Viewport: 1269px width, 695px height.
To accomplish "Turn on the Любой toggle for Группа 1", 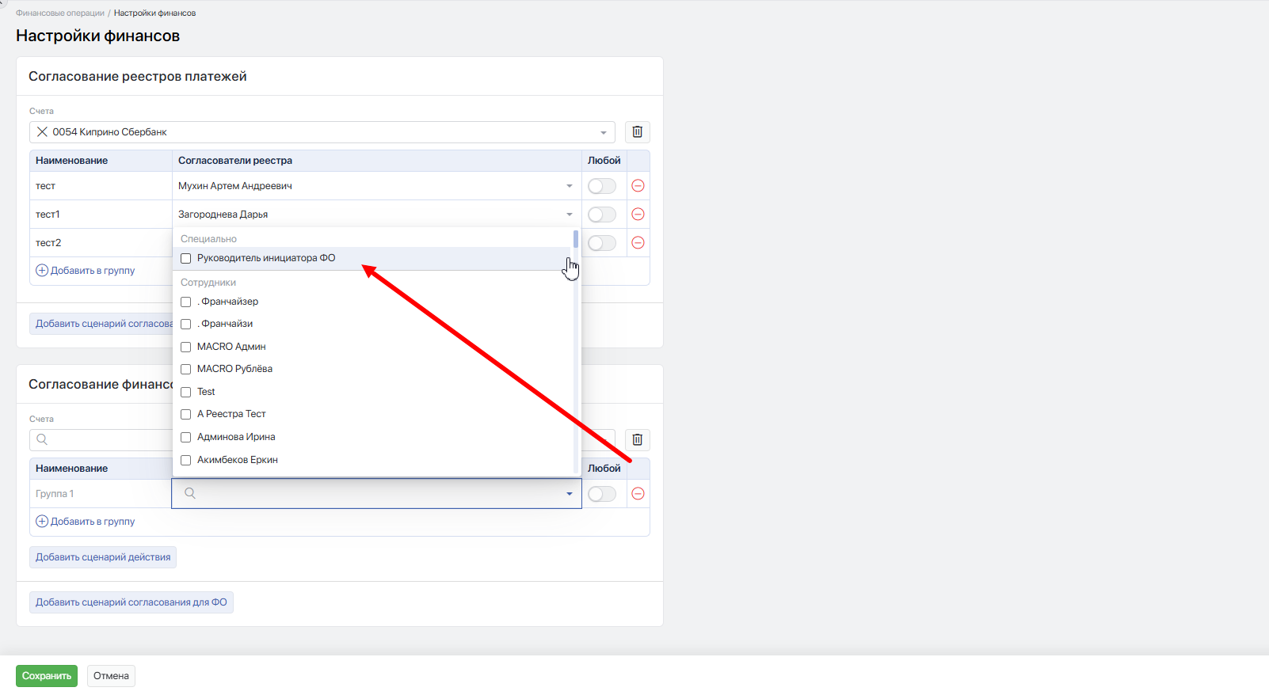I will tap(601, 494).
